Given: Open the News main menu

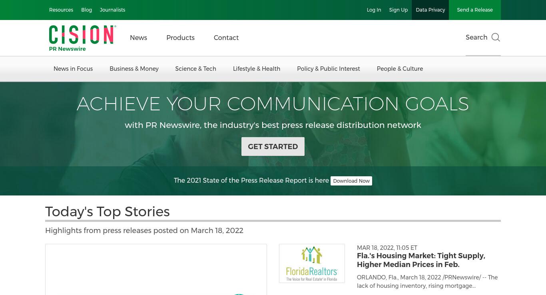Looking at the screenshot, I should pyautogui.click(x=138, y=38).
